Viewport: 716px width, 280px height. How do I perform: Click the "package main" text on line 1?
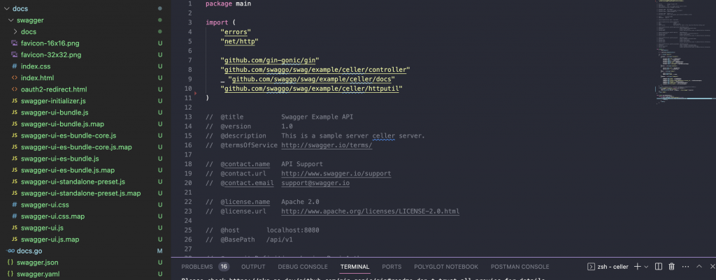229,3
